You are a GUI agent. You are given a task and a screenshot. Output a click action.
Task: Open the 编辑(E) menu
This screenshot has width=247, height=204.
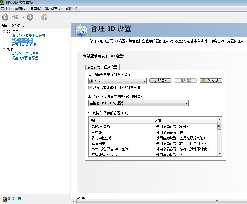[21, 8]
